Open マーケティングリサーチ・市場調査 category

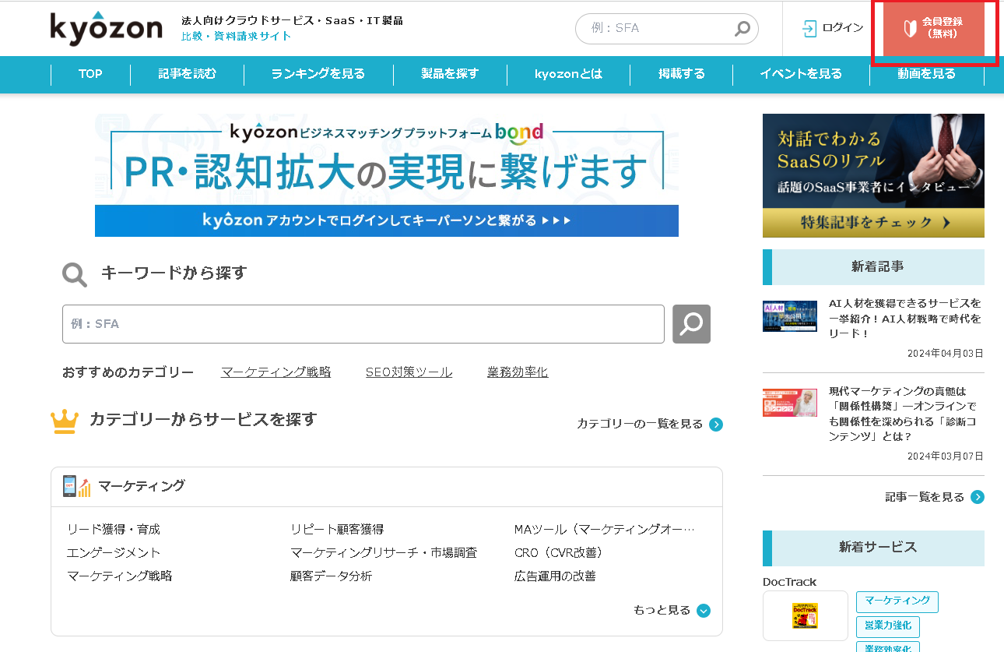(384, 553)
